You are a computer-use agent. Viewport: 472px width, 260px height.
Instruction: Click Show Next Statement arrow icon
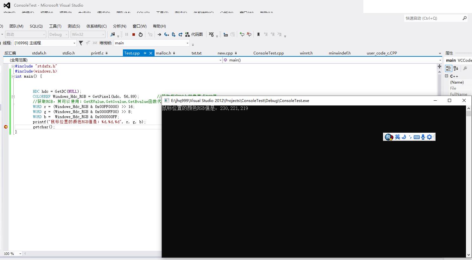[x=159, y=35]
